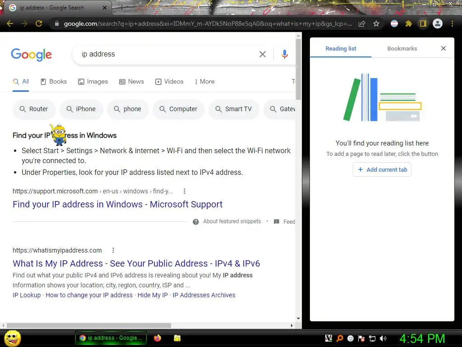Open What Is My IP Address result
462x347 pixels.
[x=136, y=263]
